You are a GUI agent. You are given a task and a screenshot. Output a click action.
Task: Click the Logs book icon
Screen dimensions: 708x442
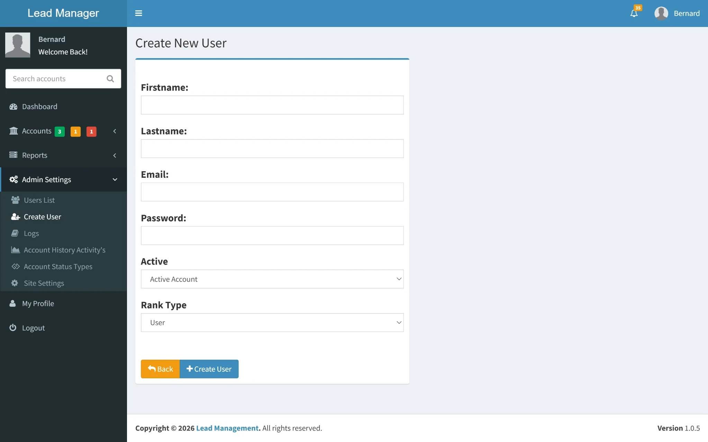click(x=15, y=233)
